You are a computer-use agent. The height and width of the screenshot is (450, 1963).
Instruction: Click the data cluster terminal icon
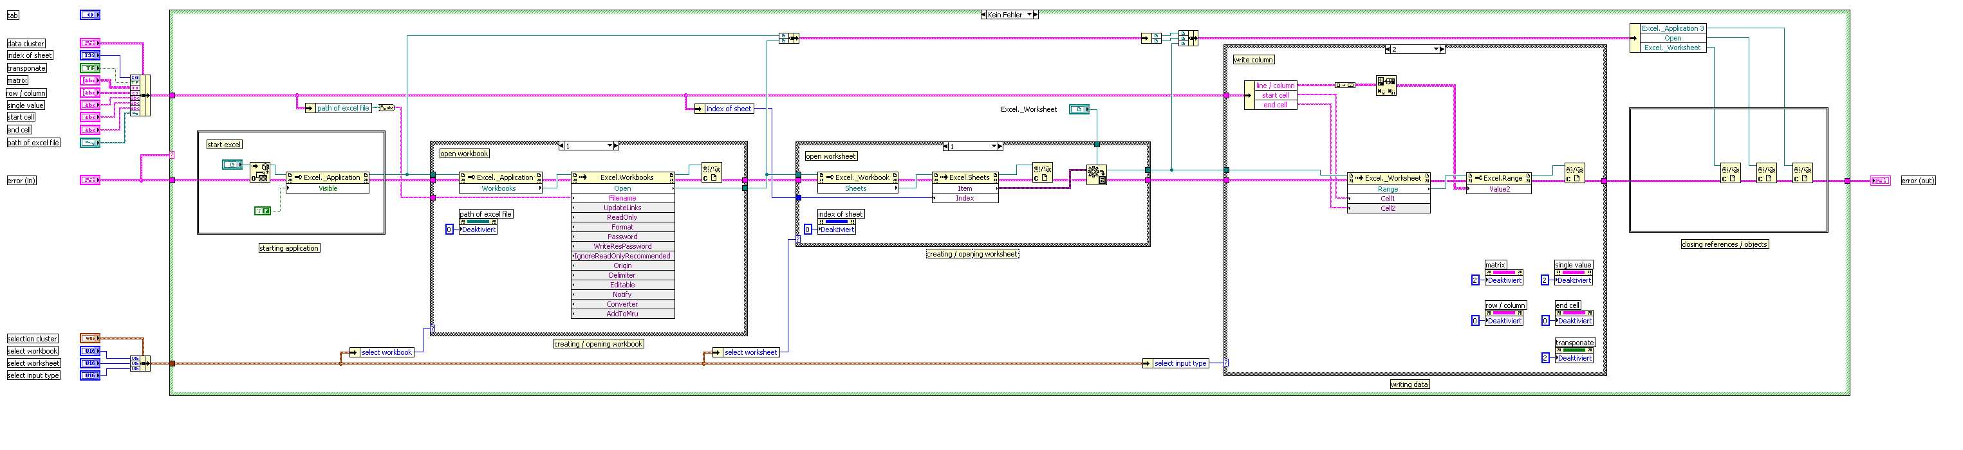coord(90,44)
